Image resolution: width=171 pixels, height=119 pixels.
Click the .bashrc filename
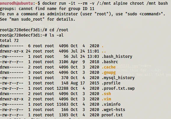coord(110,62)
